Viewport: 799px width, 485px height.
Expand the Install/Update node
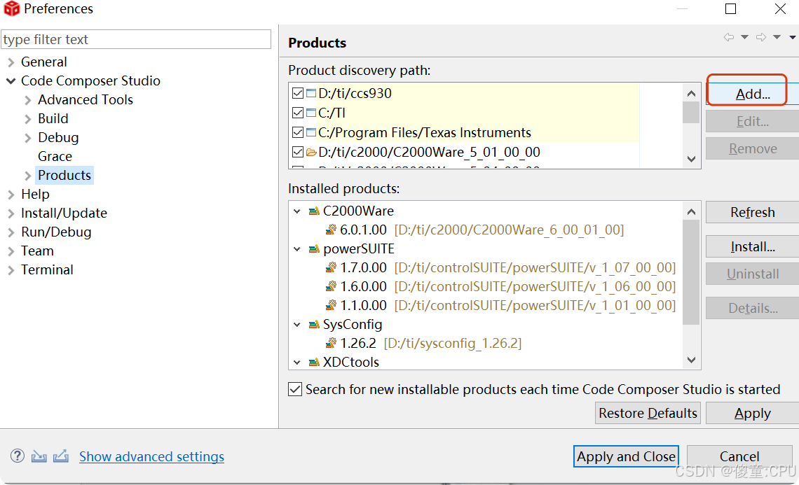[11, 213]
